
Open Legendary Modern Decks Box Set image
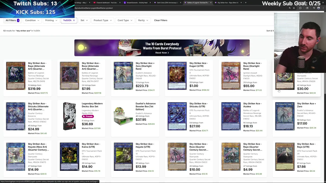[x=70, y=116]
